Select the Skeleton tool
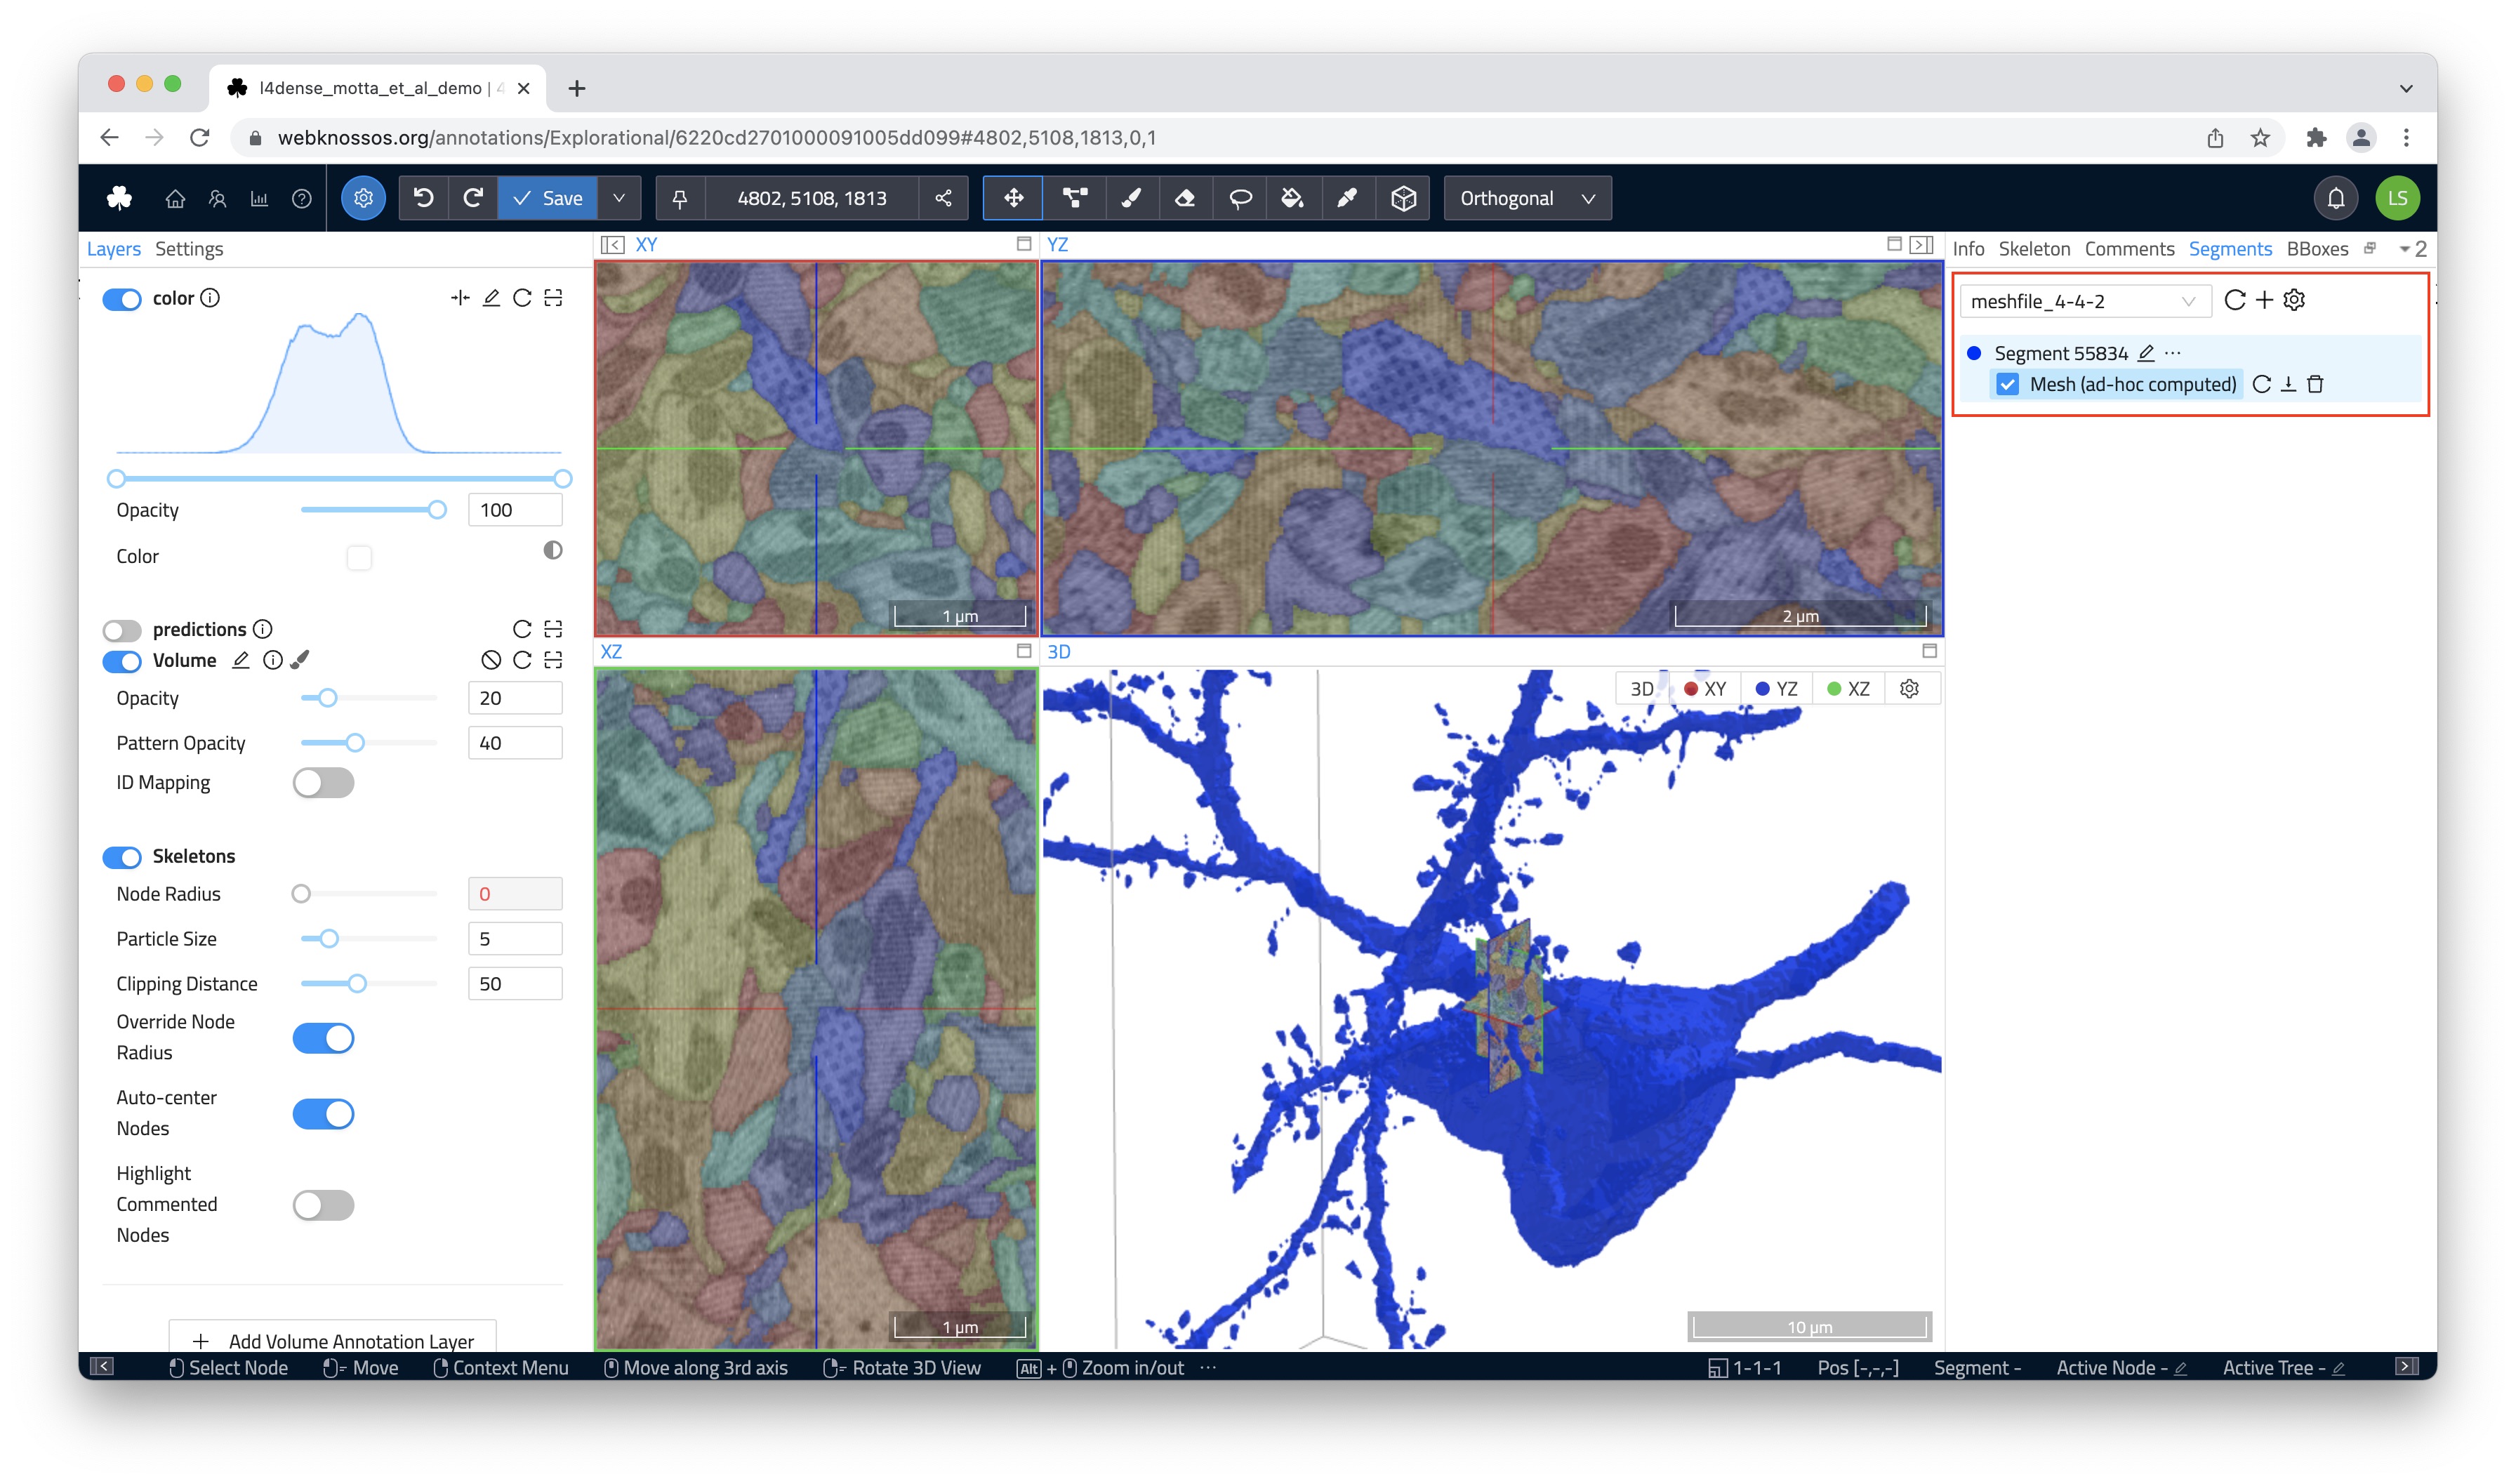 [x=1075, y=198]
